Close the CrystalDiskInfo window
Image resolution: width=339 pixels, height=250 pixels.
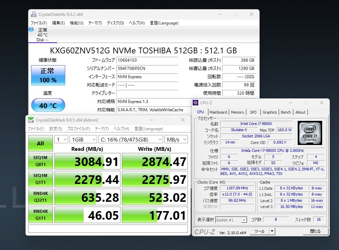click(252, 14)
